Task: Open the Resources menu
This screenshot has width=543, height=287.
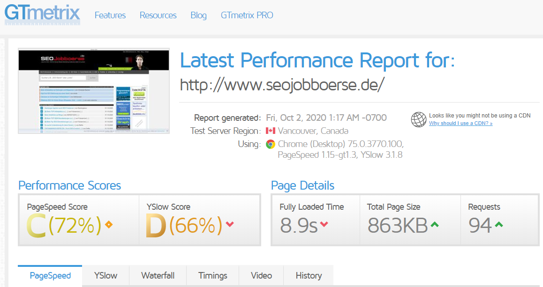Action: [x=158, y=15]
